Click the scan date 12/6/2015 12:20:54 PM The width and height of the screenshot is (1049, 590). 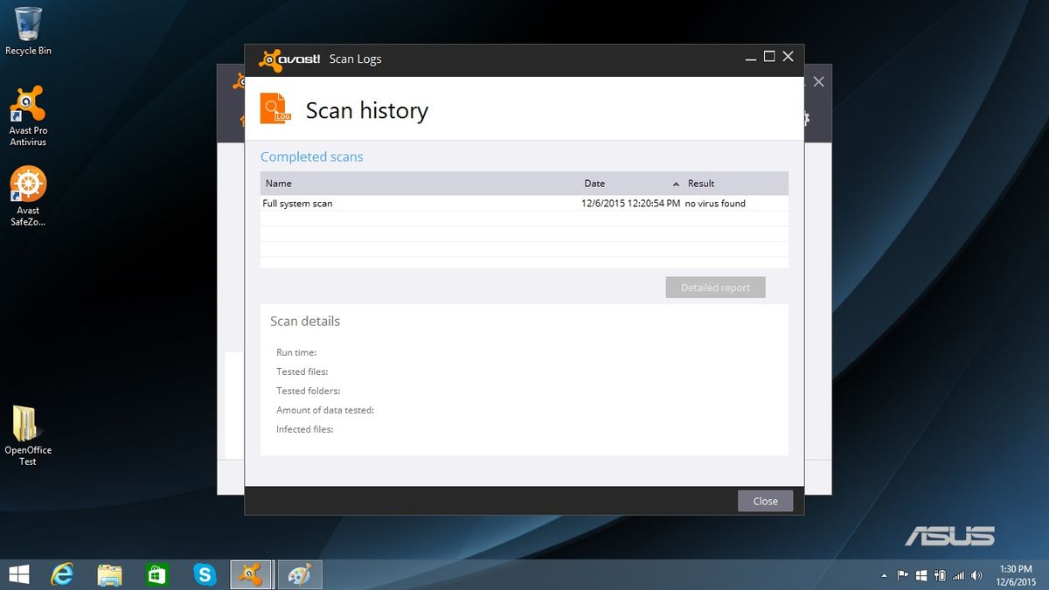point(630,204)
